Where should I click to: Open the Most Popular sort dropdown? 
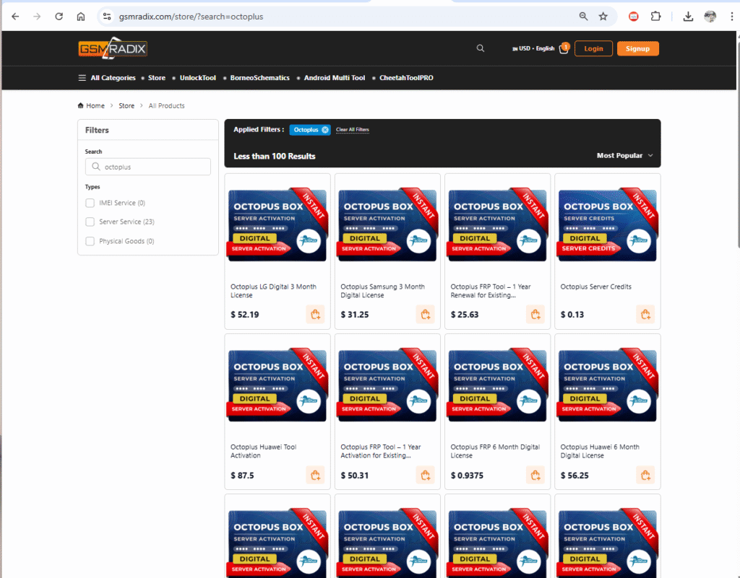[624, 155]
